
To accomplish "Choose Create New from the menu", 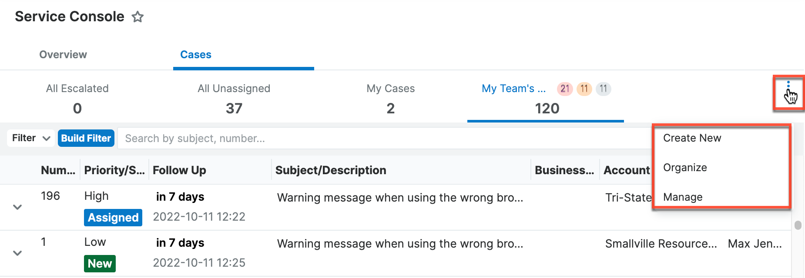I will pyautogui.click(x=692, y=138).
